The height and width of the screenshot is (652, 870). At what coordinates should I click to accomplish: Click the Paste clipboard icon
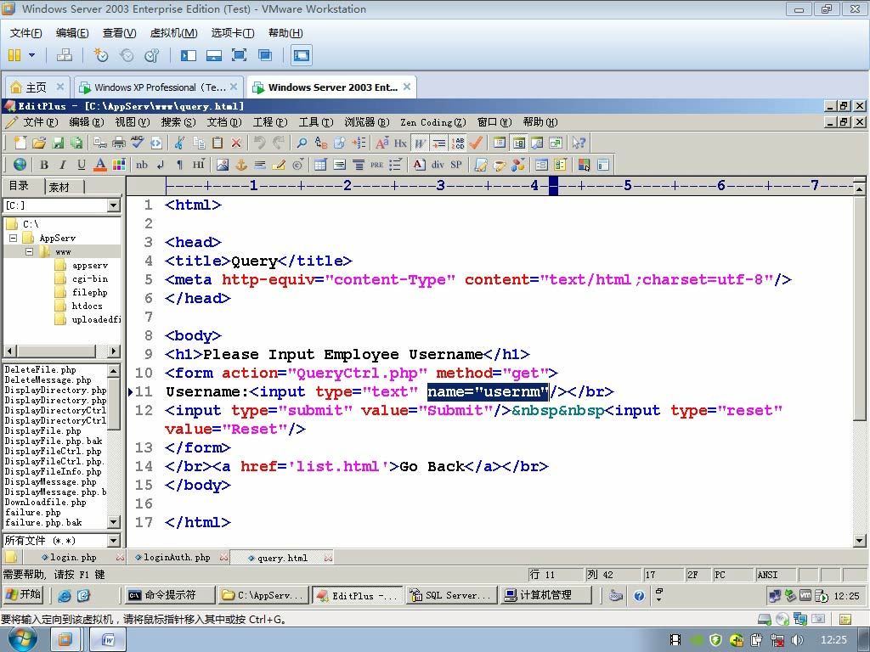click(x=217, y=143)
